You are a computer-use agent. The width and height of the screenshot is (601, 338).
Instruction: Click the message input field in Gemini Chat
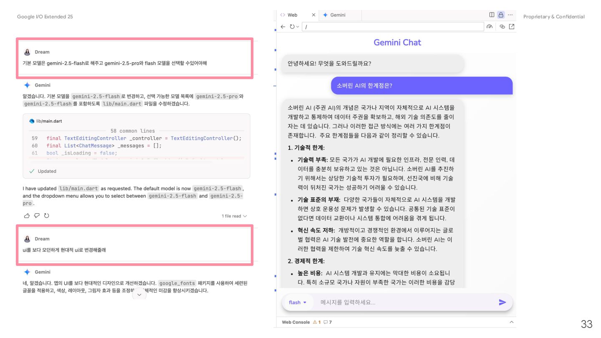click(x=405, y=303)
